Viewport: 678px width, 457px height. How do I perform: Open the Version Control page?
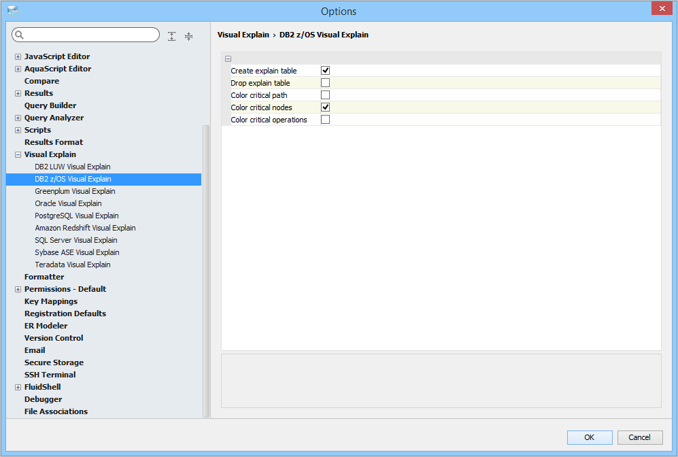[x=54, y=338]
